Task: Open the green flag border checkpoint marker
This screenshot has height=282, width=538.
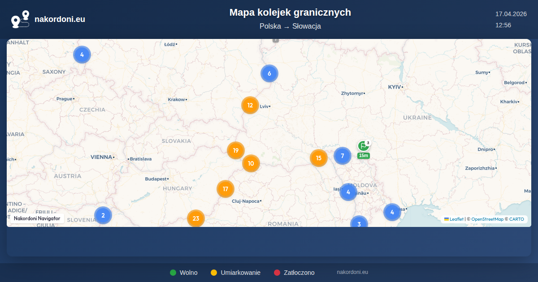Action: tap(363, 146)
